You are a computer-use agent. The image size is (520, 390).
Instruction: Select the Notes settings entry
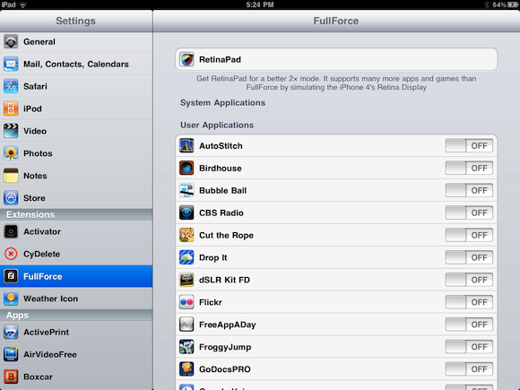pyautogui.click(x=76, y=176)
